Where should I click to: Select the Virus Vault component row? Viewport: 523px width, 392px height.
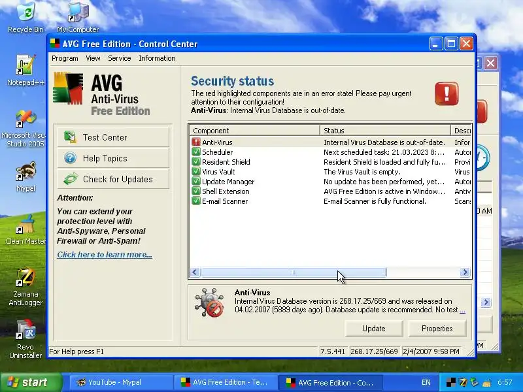point(330,172)
